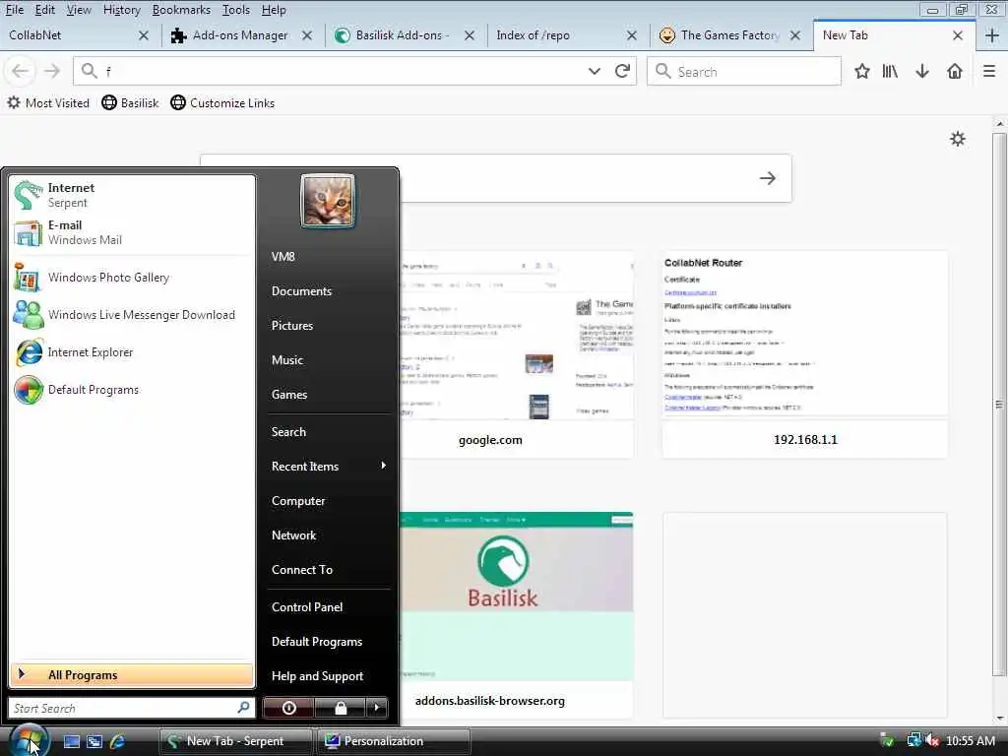Click the toolbar Search box
Viewport: 1008px width, 756px height.
pos(744,71)
